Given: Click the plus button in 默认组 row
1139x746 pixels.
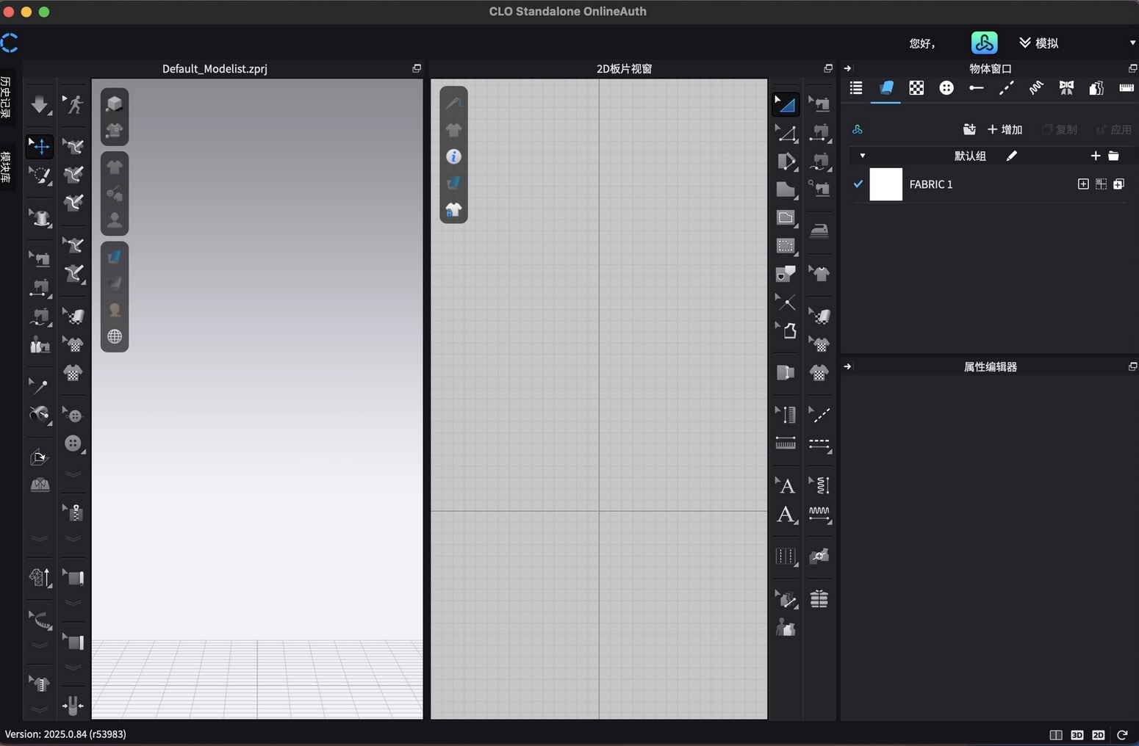Looking at the screenshot, I should 1096,156.
